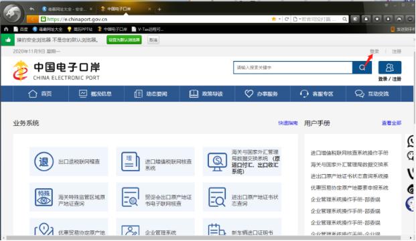Click the undo-close-tab arrow in tab bar
Screen dimensions: 416x241
32,9
